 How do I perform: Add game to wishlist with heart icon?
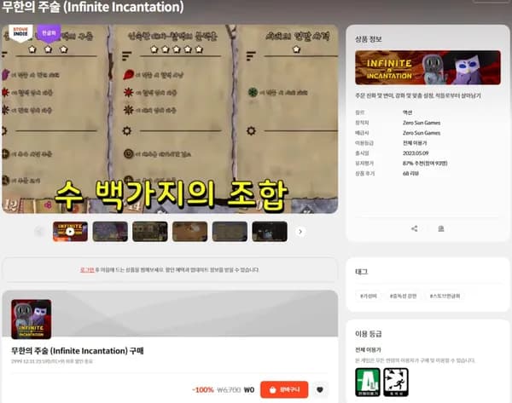(320, 389)
